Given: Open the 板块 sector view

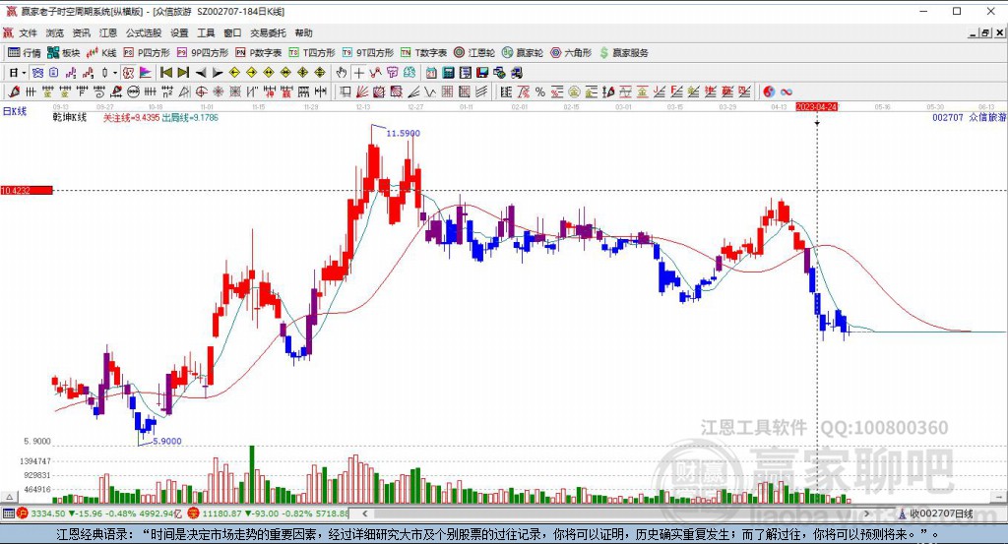Looking at the screenshot, I should coord(64,53).
